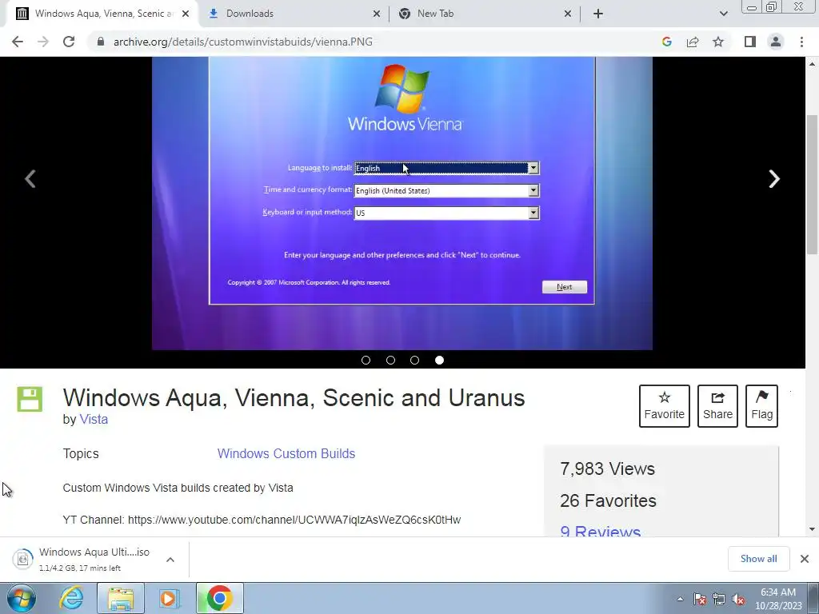819x614 pixels.
Task: Select first carousel dot
Action: click(366, 361)
